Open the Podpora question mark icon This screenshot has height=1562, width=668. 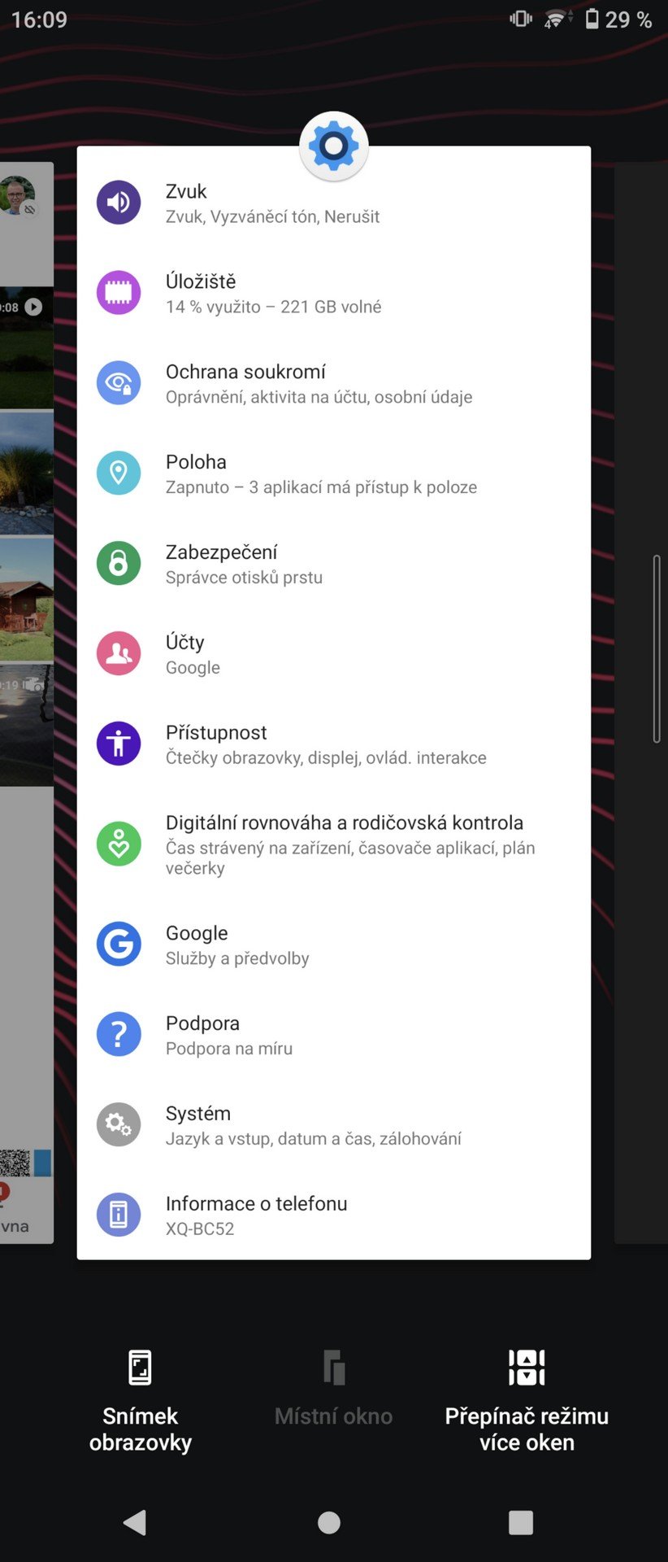coord(119,1035)
